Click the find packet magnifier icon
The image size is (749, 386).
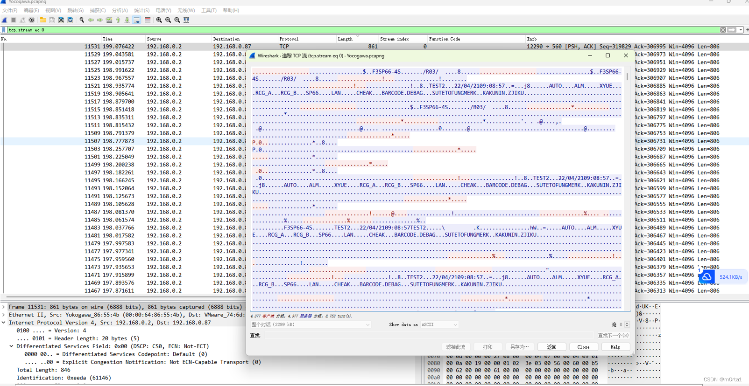(x=82, y=20)
